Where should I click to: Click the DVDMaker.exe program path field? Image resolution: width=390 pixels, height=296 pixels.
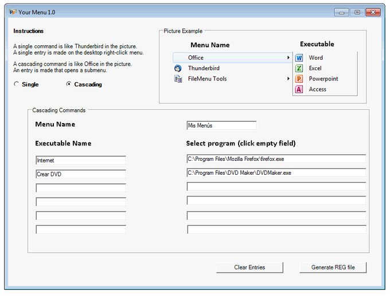point(276,172)
